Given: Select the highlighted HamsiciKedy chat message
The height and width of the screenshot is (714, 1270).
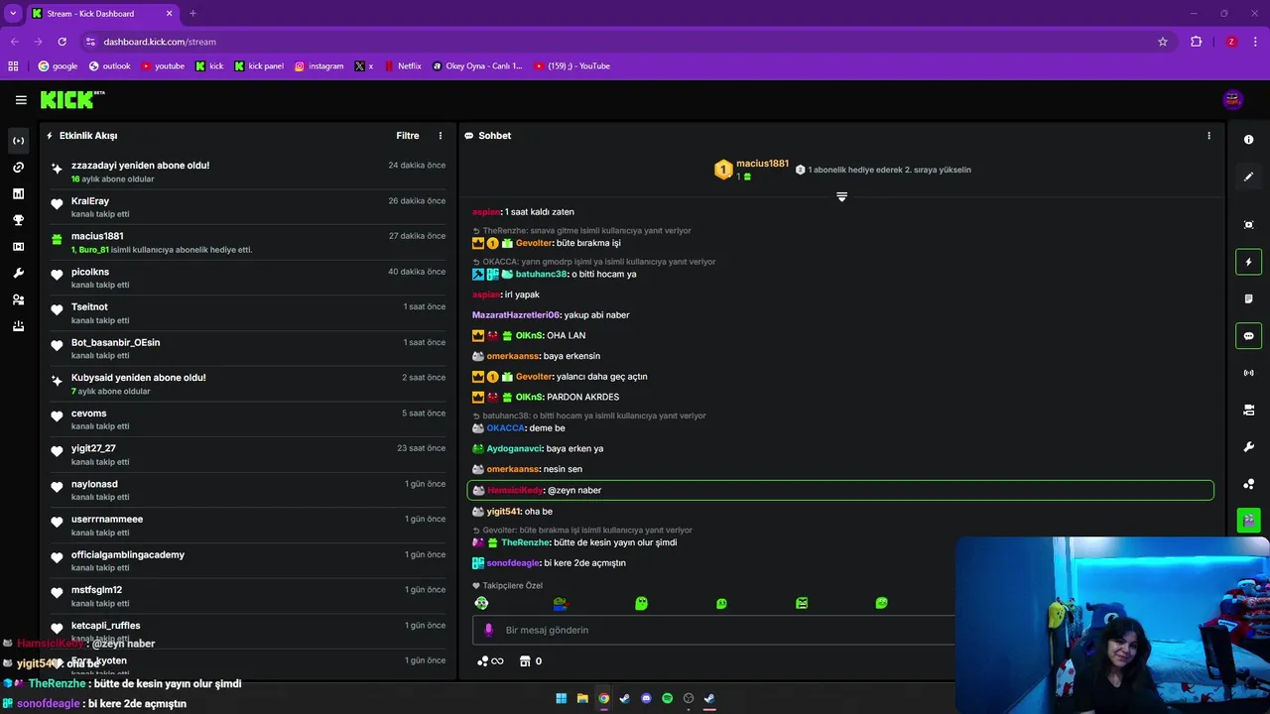Looking at the screenshot, I should [840, 491].
